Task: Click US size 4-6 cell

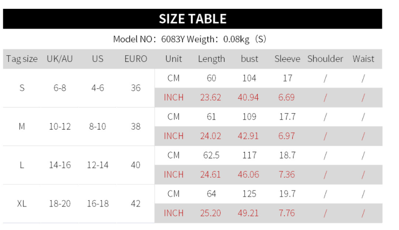Action: pos(98,88)
